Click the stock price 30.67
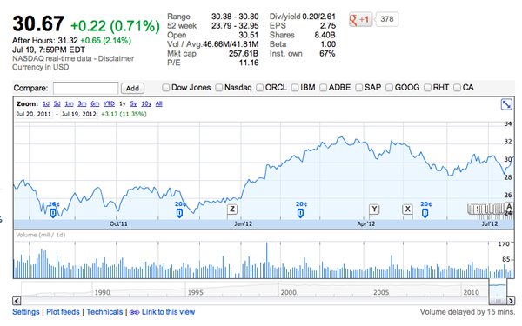 38,23
